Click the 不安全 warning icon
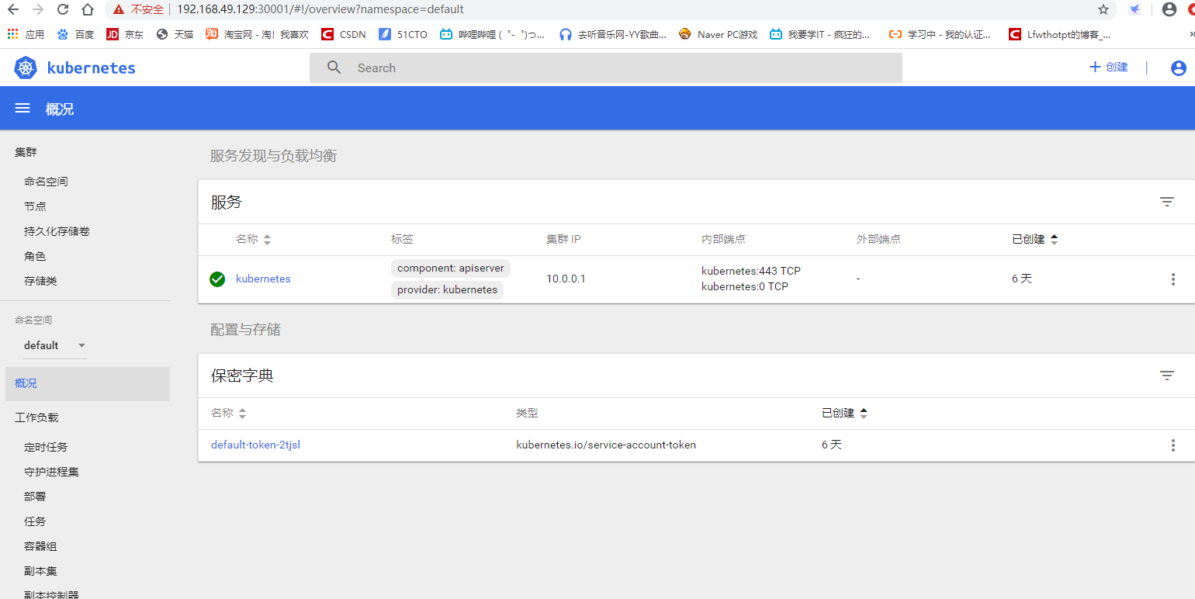The image size is (1195, 599). (x=118, y=9)
